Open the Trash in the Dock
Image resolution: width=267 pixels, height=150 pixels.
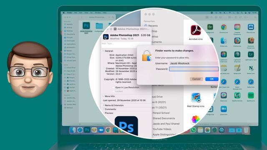tap(246, 130)
